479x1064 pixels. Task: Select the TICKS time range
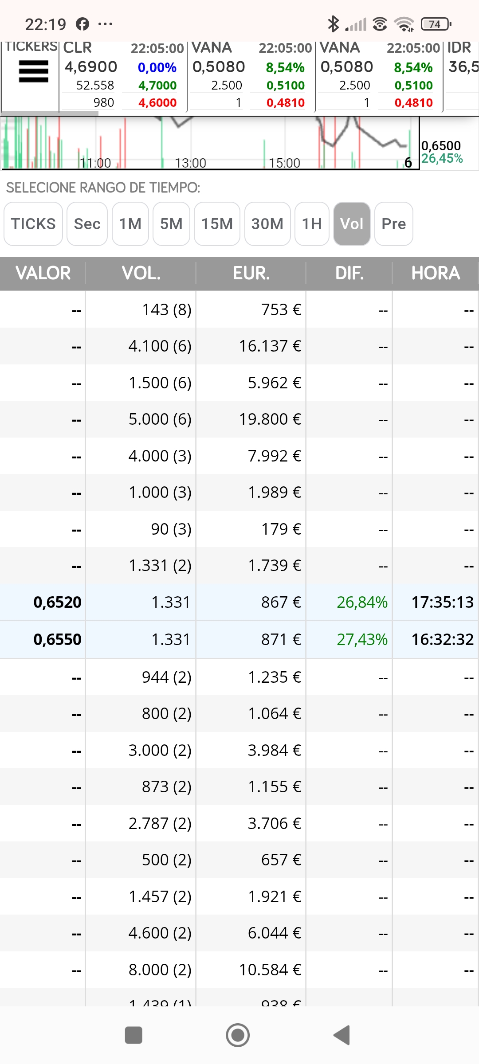(33, 224)
